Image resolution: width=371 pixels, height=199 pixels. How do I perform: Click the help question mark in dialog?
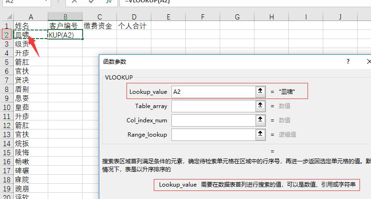pos(348,62)
